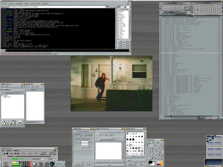Click the New button in Brush Selection
This screenshot has height=167, width=223.
(x=129, y=160)
